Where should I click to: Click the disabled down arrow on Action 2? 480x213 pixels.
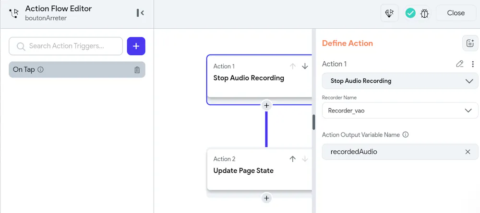point(305,159)
